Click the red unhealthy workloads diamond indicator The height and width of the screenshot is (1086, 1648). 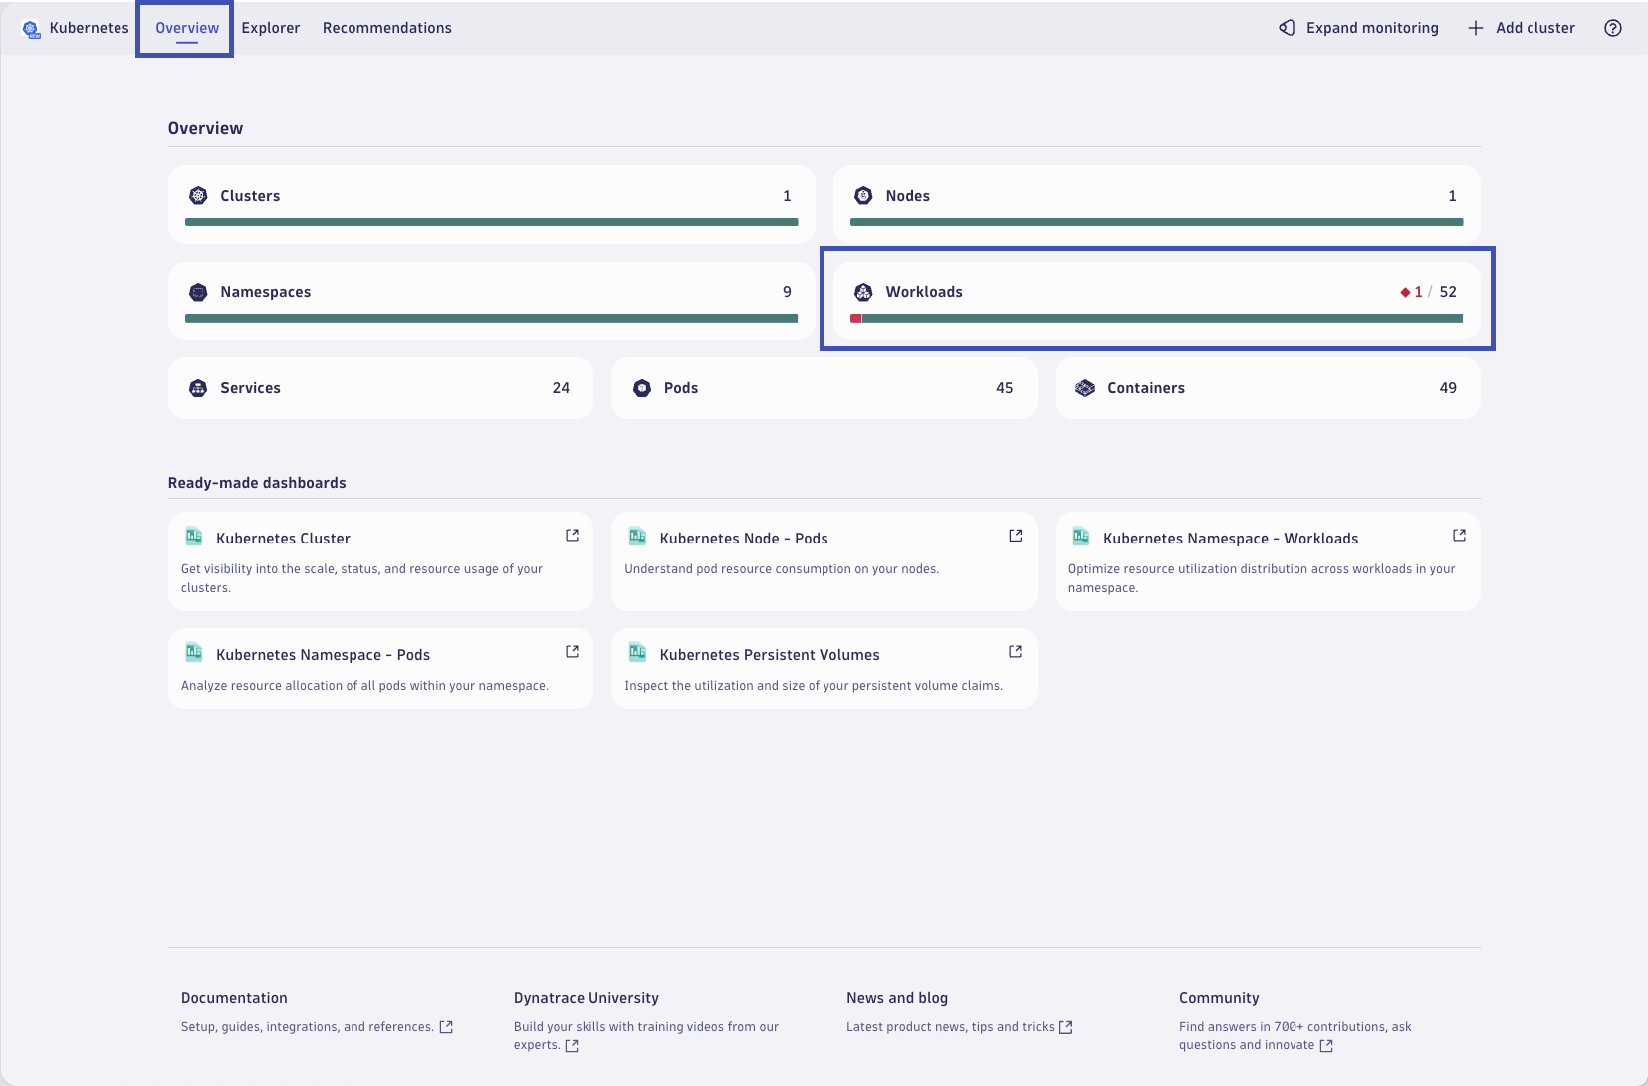[1405, 292]
